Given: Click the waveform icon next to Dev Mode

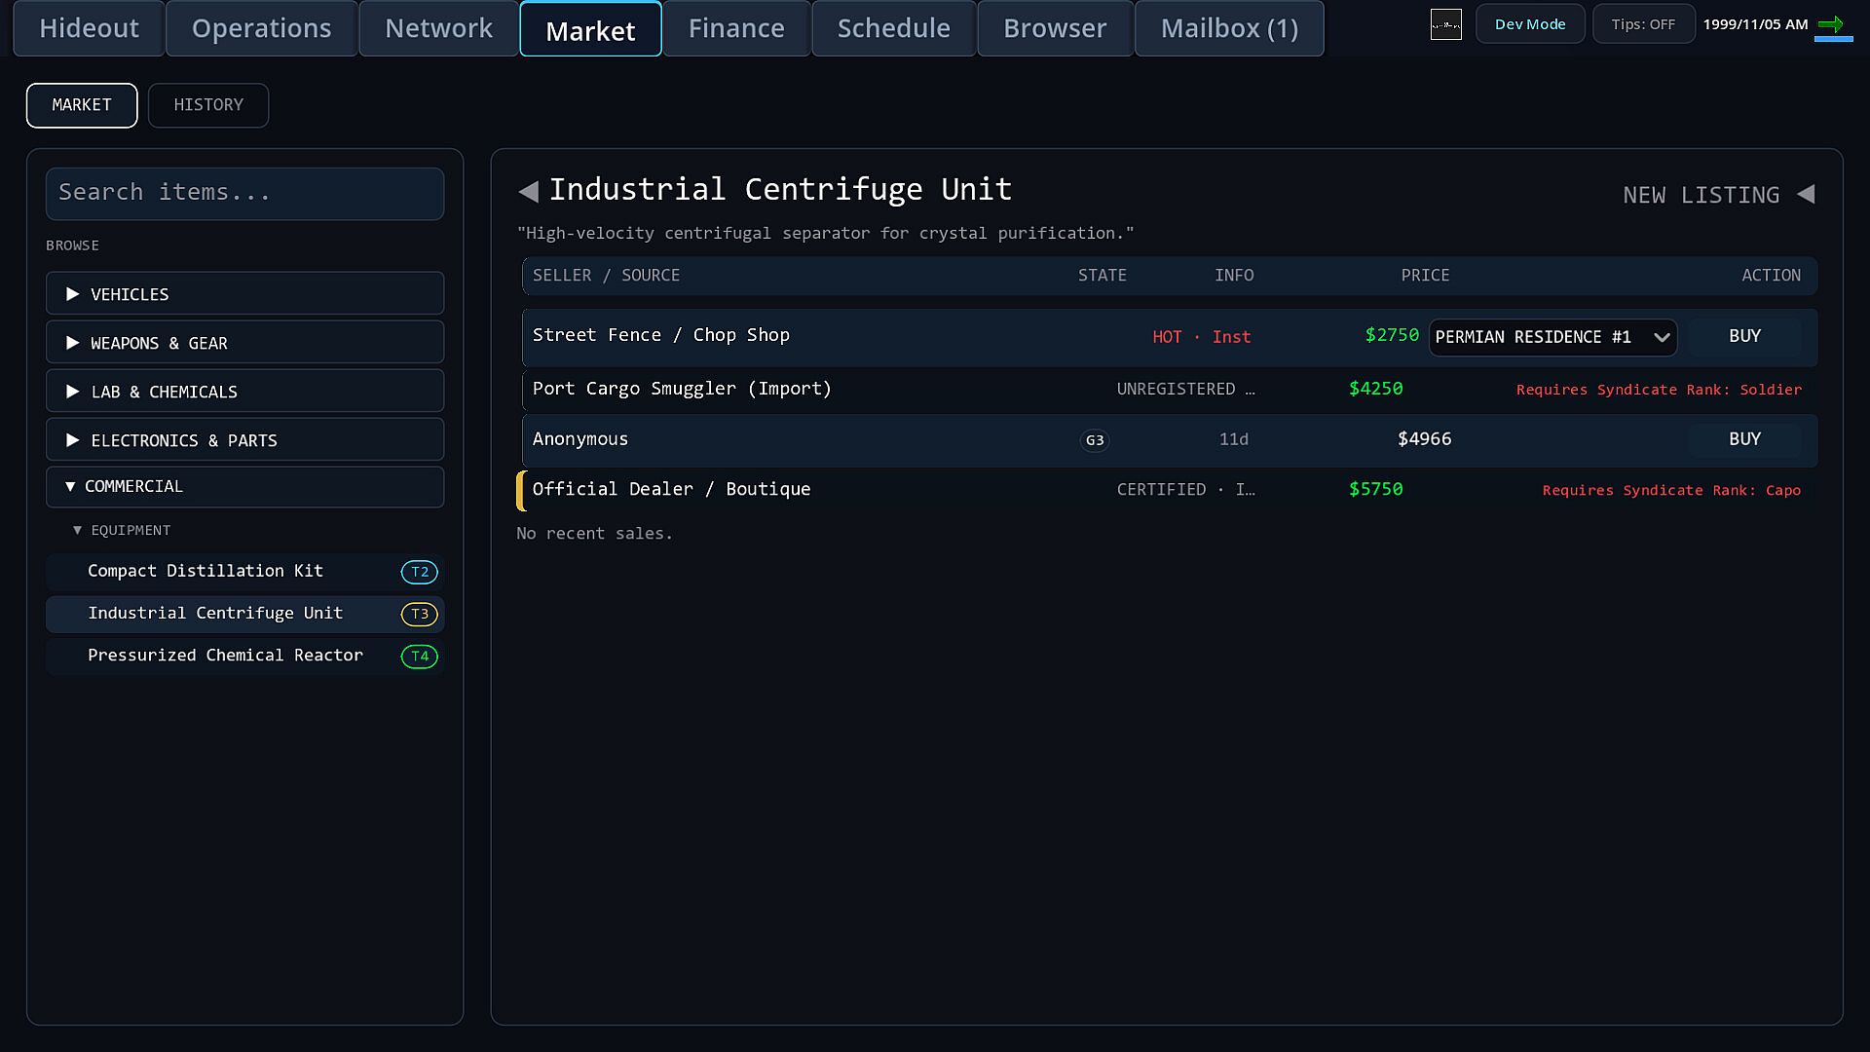Looking at the screenshot, I should [1445, 24].
